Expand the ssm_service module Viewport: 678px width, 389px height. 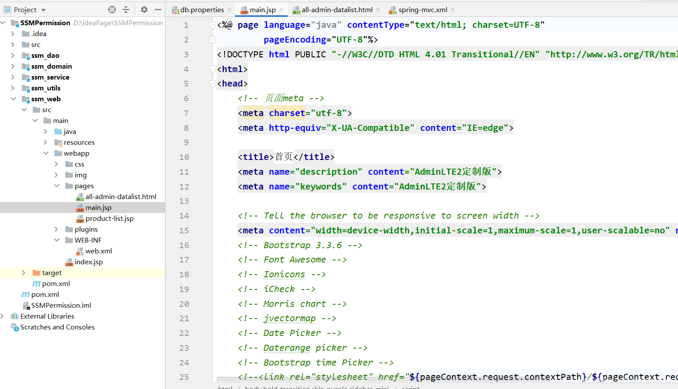click(13, 77)
